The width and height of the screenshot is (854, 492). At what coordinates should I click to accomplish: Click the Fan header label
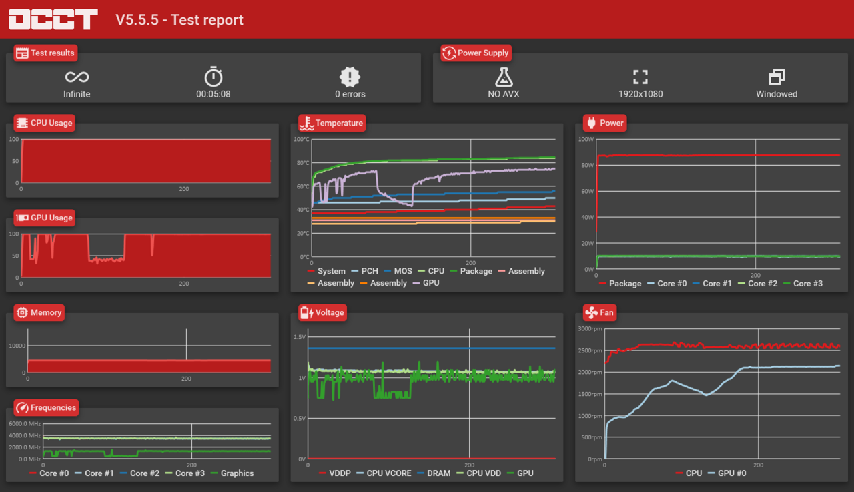tap(606, 312)
